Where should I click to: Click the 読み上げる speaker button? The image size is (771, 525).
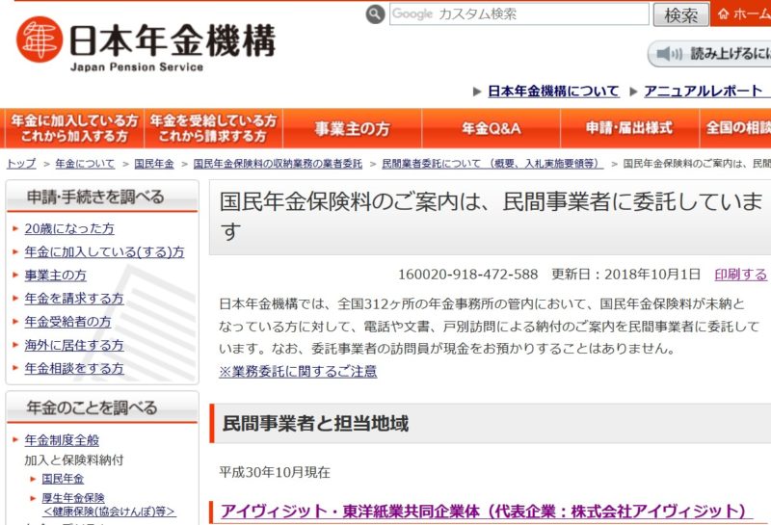click(709, 53)
